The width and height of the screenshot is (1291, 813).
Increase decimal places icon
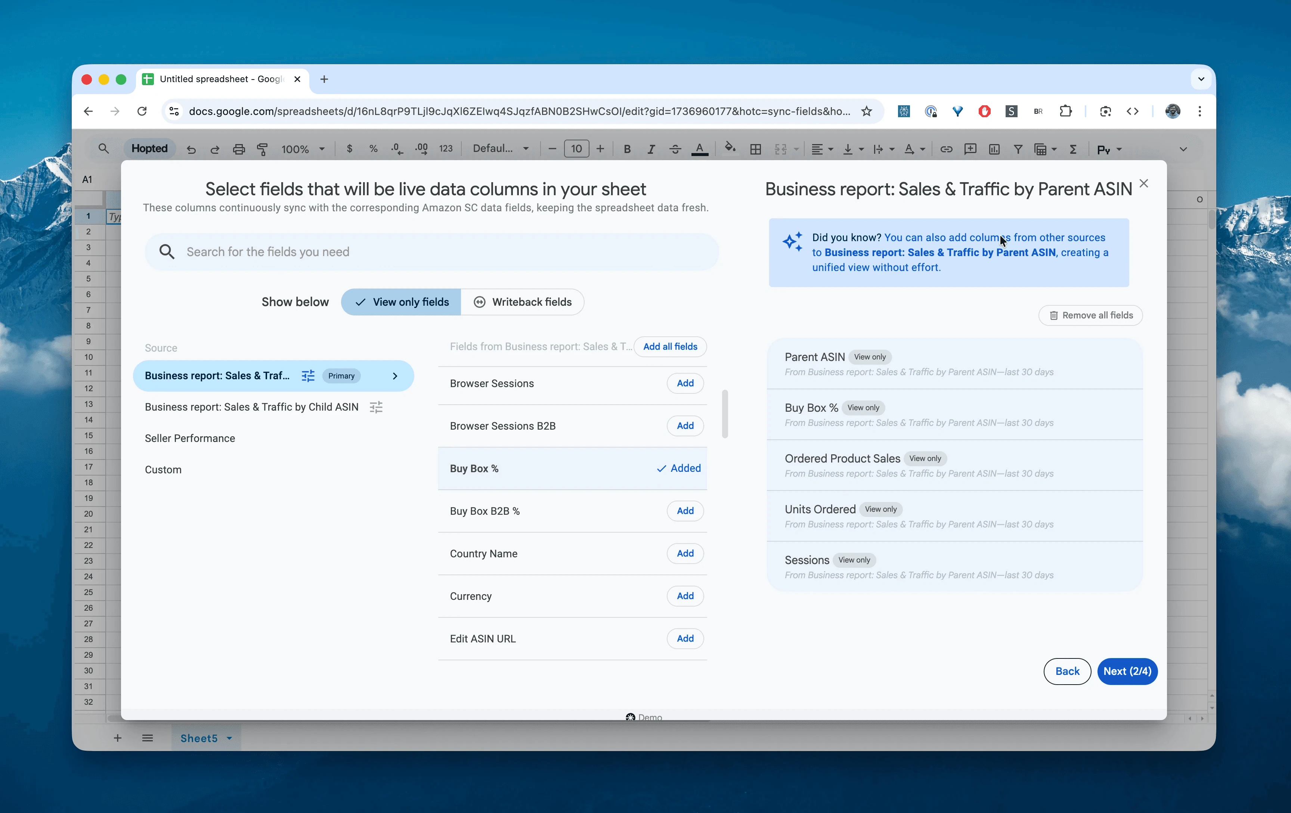[421, 149]
